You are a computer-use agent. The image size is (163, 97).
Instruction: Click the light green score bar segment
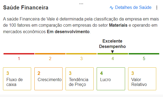(113, 54)
